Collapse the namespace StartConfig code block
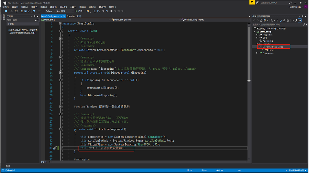The width and height of the screenshot is (309, 173). (60, 23)
